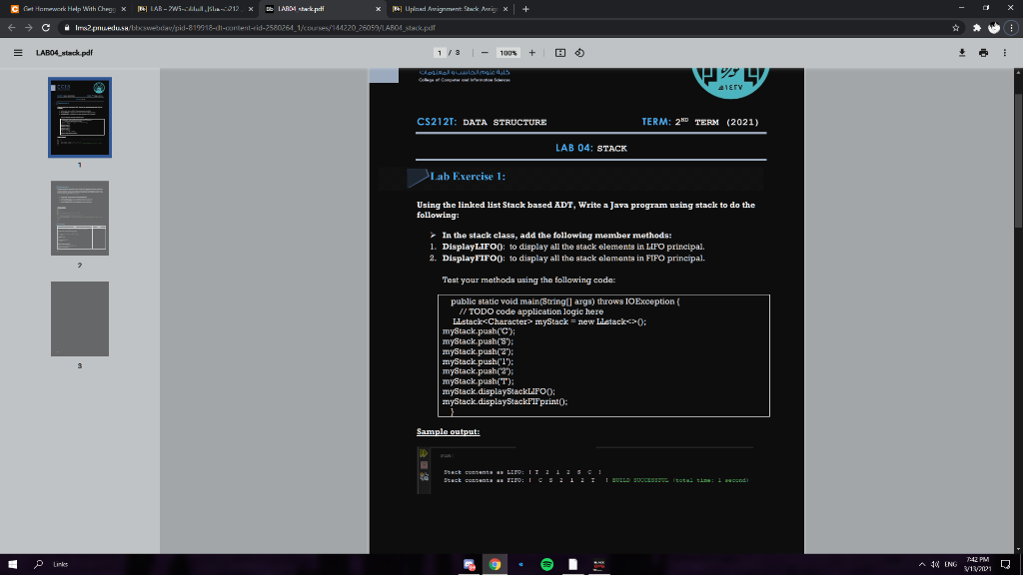
Task: Open the browser profile menu
Action: [x=994, y=28]
